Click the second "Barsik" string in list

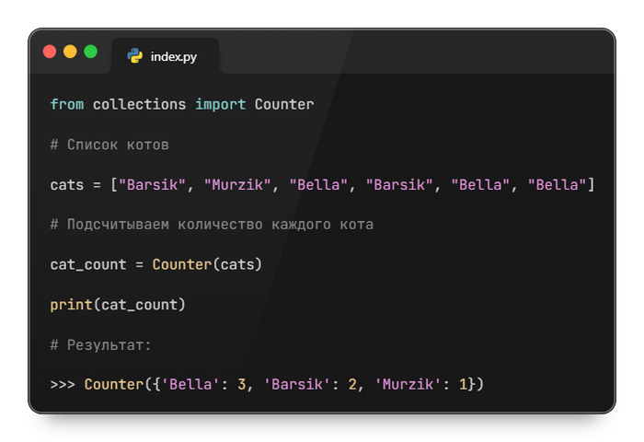coord(399,184)
